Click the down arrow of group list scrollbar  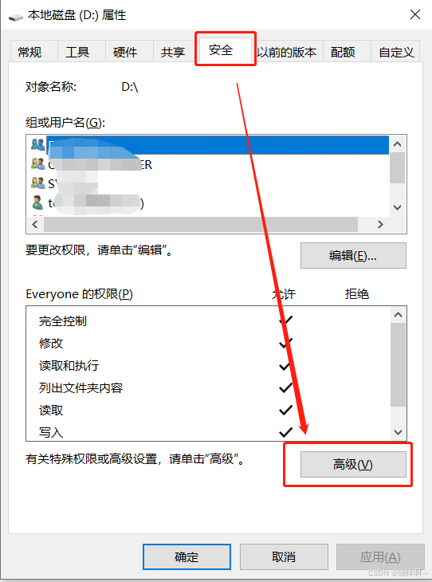click(x=397, y=207)
